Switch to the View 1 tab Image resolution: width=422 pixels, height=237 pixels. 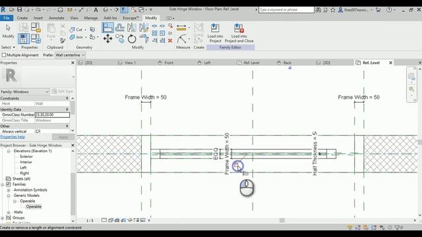(x=131, y=63)
